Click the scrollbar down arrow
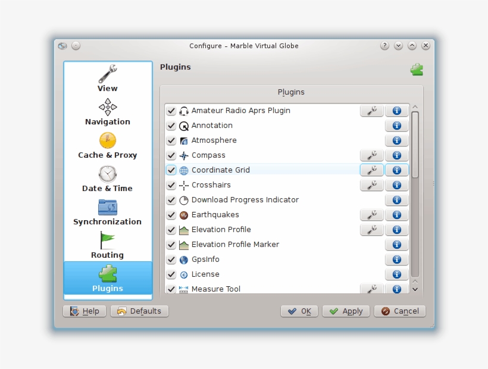Image resolution: width=488 pixels, height=369 pixels. (415, 289)
